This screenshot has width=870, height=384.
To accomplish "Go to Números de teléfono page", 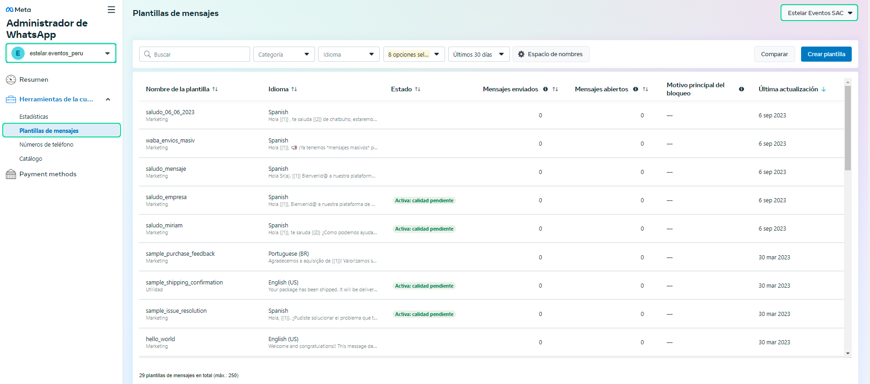I will tap(46, 144).
